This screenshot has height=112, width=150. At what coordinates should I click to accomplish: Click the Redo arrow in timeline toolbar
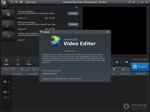(x=12, y=69)
